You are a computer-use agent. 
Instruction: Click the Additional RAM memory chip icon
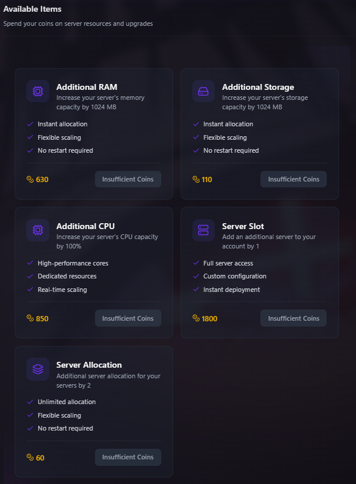click(38, 92)
